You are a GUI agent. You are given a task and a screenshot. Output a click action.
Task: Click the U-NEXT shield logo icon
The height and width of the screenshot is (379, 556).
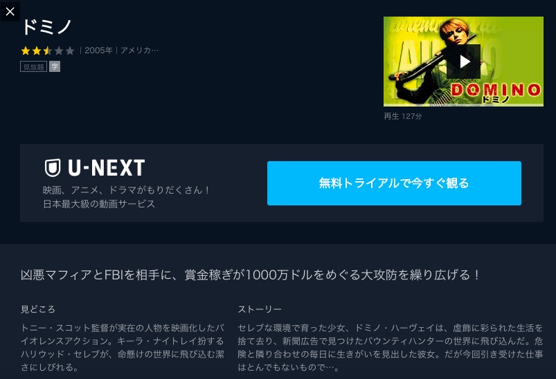53,167
